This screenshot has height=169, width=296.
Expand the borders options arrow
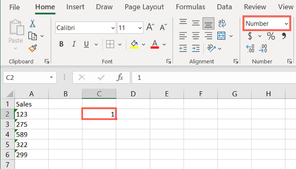coord(120,45)
